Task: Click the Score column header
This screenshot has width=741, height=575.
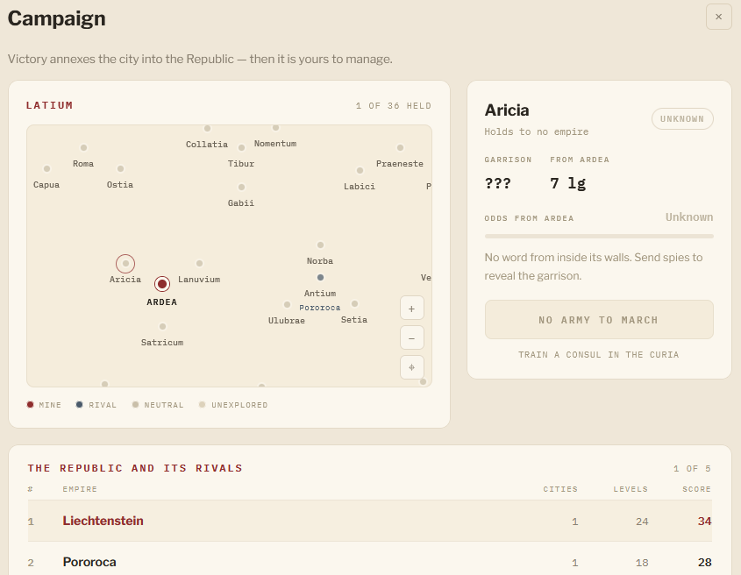Action: tap(696, 489)
